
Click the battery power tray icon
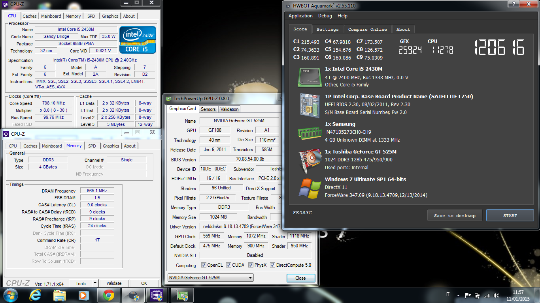[477, 295]
